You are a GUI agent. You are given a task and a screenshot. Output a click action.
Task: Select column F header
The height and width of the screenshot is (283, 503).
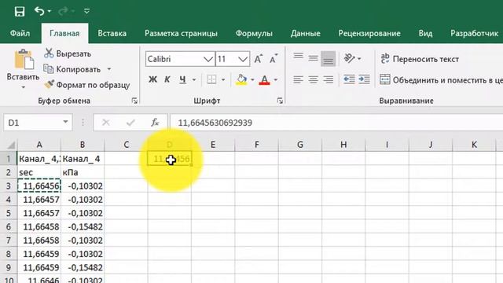tap(257, 145)
